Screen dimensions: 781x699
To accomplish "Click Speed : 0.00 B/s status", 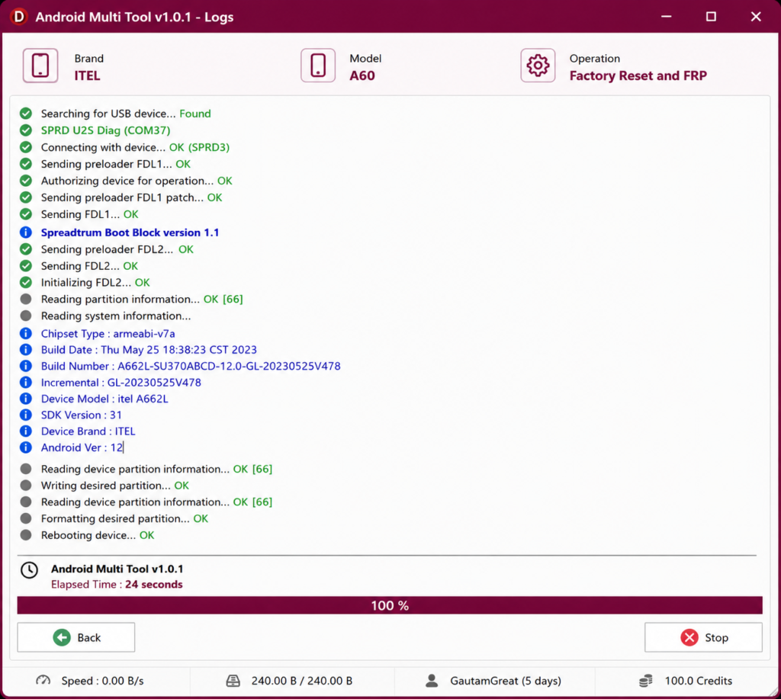I will 103,681.
